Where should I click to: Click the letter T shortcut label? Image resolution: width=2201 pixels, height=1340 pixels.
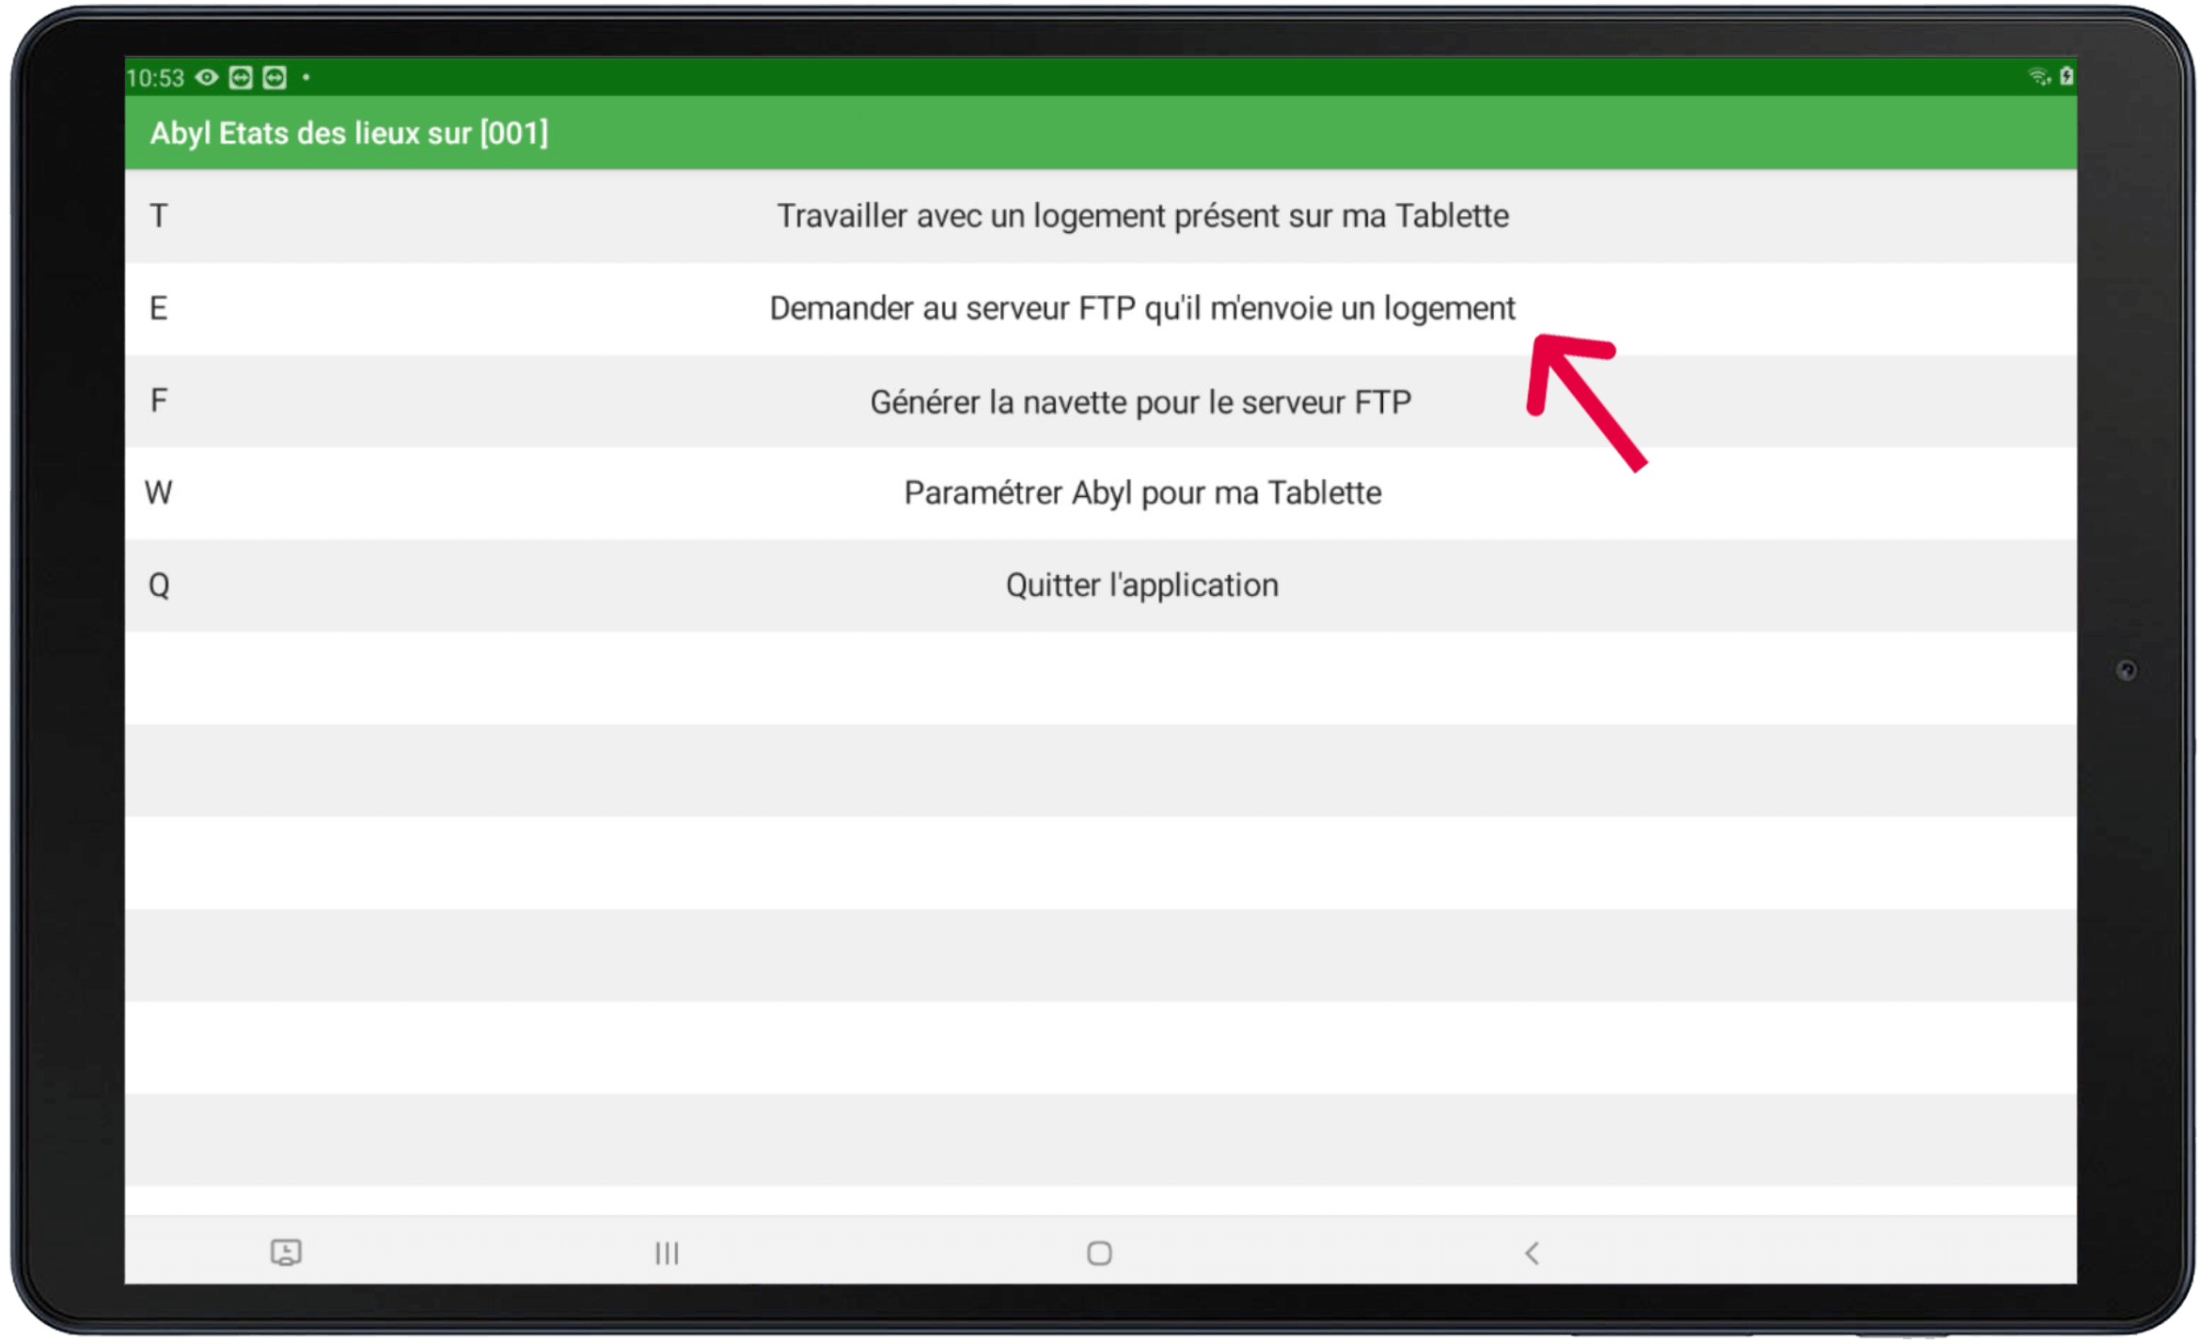pyautogui.click(x=159, y=216)
